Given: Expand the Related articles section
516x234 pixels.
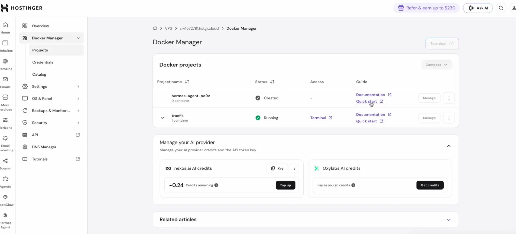Looking at the screenshot, I should coord(449,220).
